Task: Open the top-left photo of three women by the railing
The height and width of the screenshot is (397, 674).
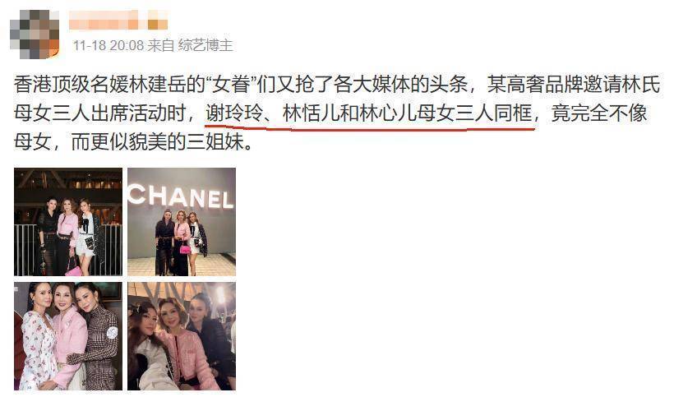Action: pos(68,222)
